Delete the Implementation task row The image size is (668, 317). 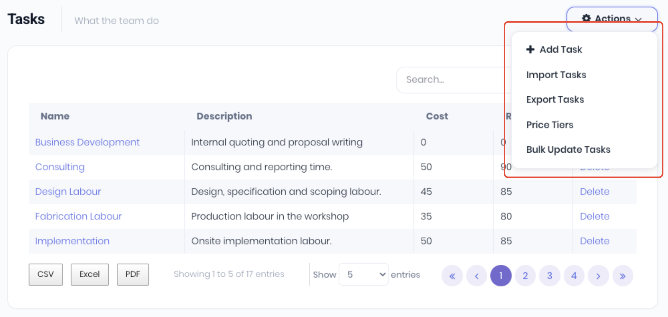coord(594,241)
